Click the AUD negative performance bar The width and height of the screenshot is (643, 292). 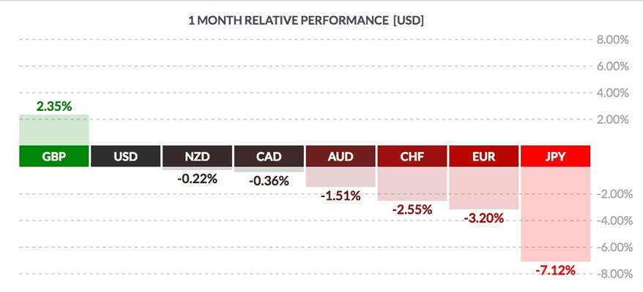pyautogui.click(x=341, y=177)
